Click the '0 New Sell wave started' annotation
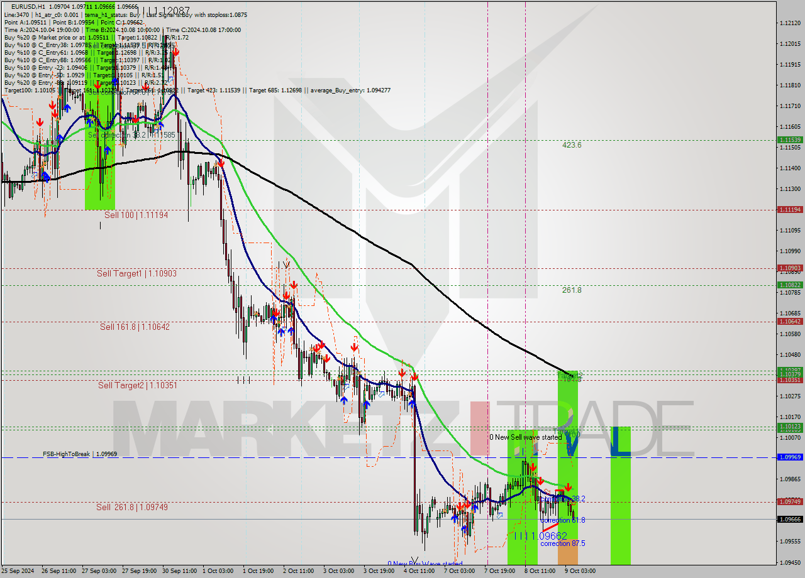The width and height of the screenshot is (805, 578). [x=526, y=437]
